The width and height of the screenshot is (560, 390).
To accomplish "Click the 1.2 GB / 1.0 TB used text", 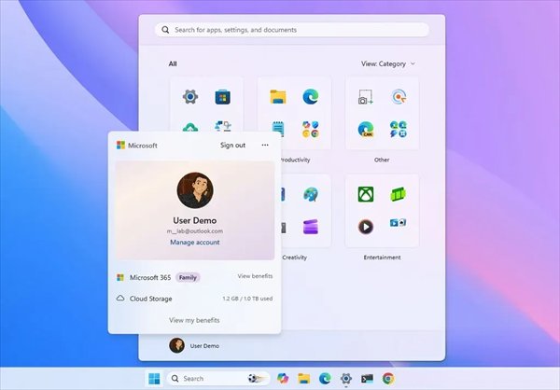I will tap(247, 299).
